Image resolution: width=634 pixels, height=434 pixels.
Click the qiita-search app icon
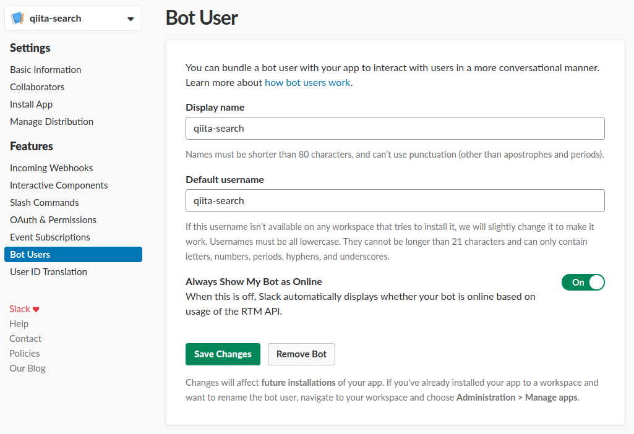pos(17,18)
